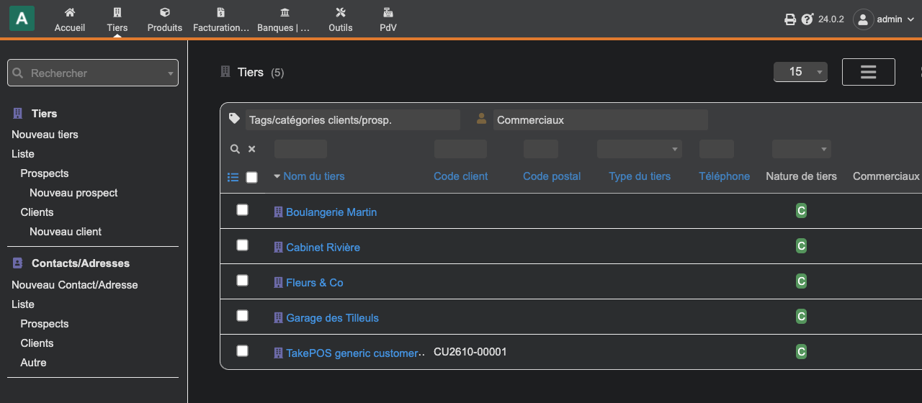
Task: Open the Type du tiers filter dropdown
Action: click(x=640, y=149)
